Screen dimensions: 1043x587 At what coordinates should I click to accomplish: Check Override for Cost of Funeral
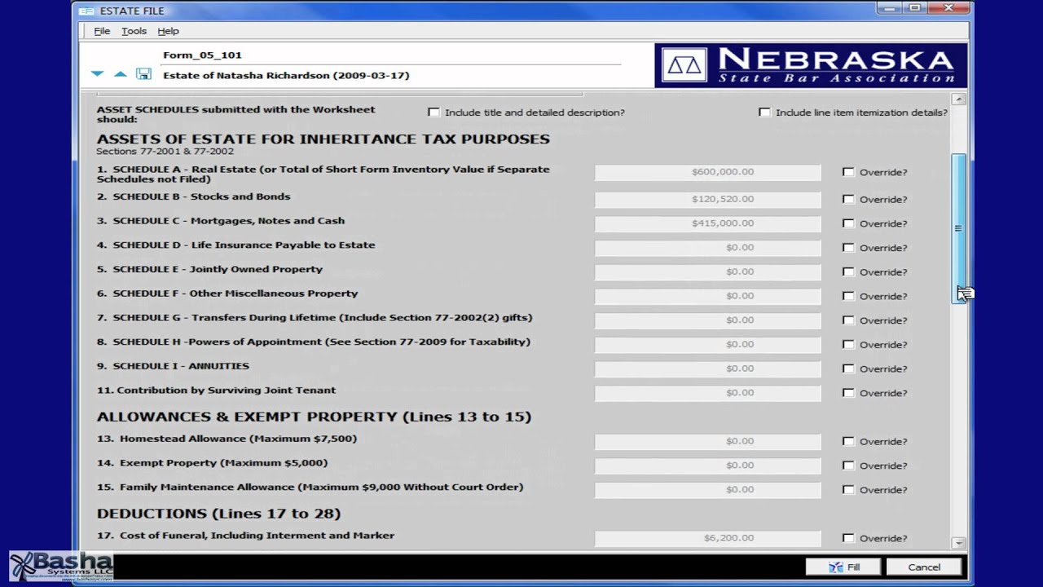point(848,538)
